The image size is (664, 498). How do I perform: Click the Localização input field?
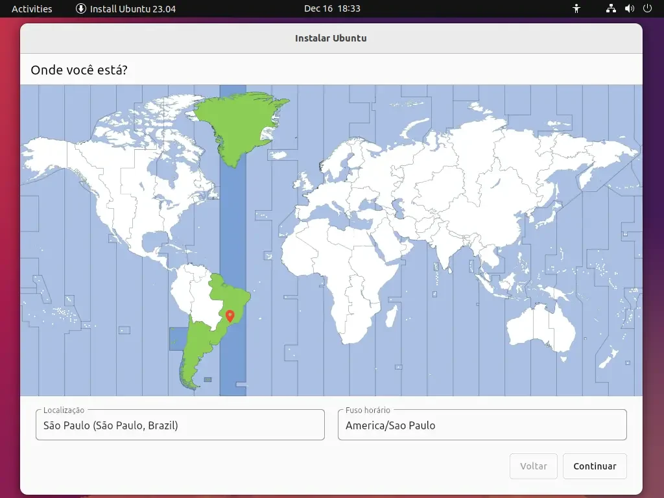(180, 425)
